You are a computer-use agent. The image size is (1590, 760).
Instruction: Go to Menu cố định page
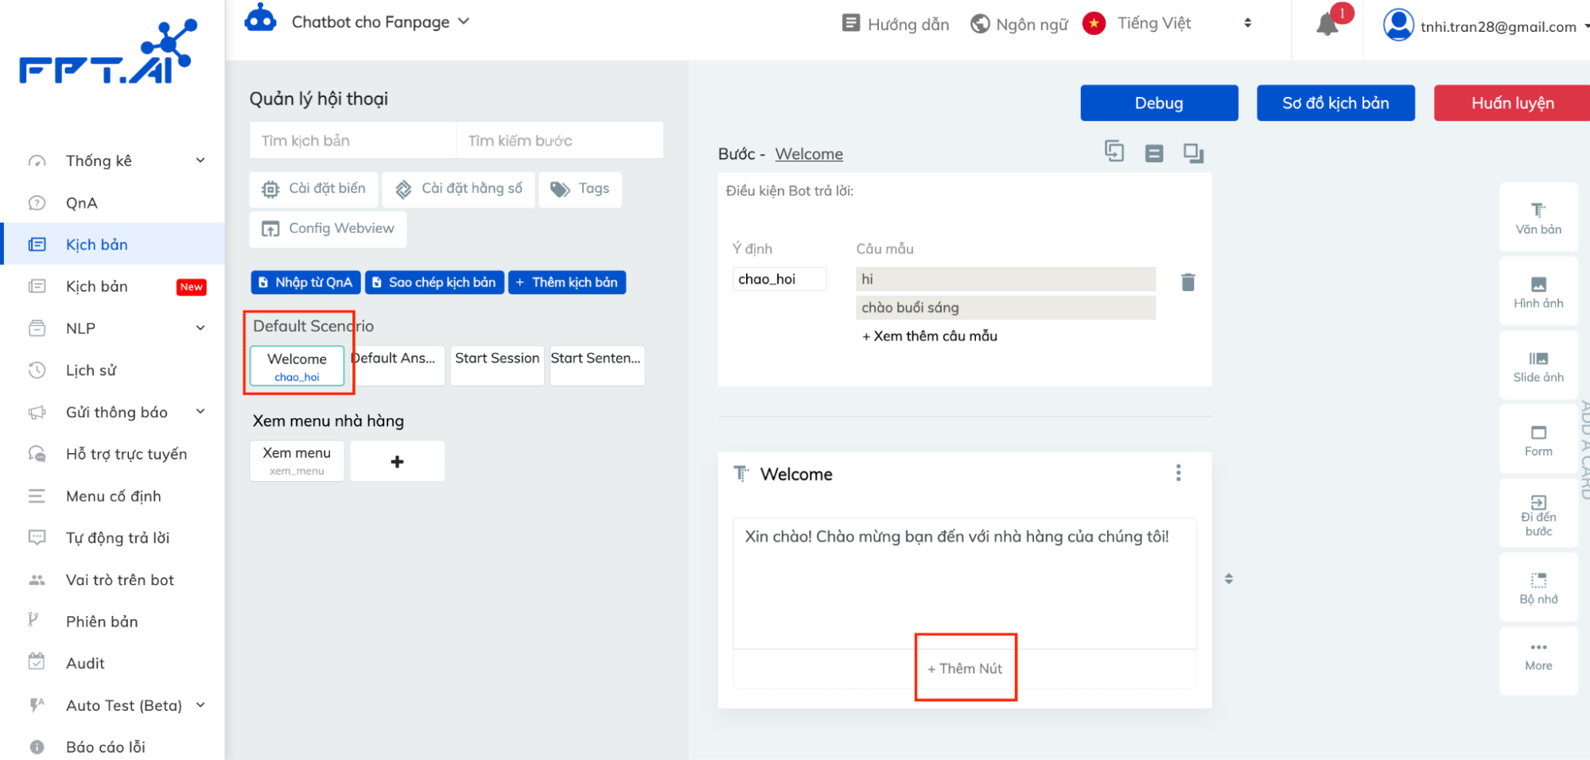coord(113,496)
